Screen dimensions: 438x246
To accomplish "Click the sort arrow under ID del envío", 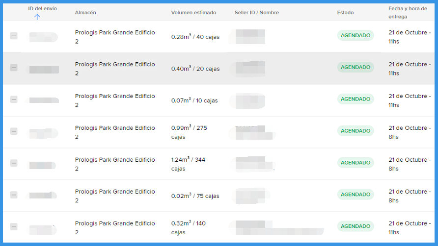I will (38, 17).
